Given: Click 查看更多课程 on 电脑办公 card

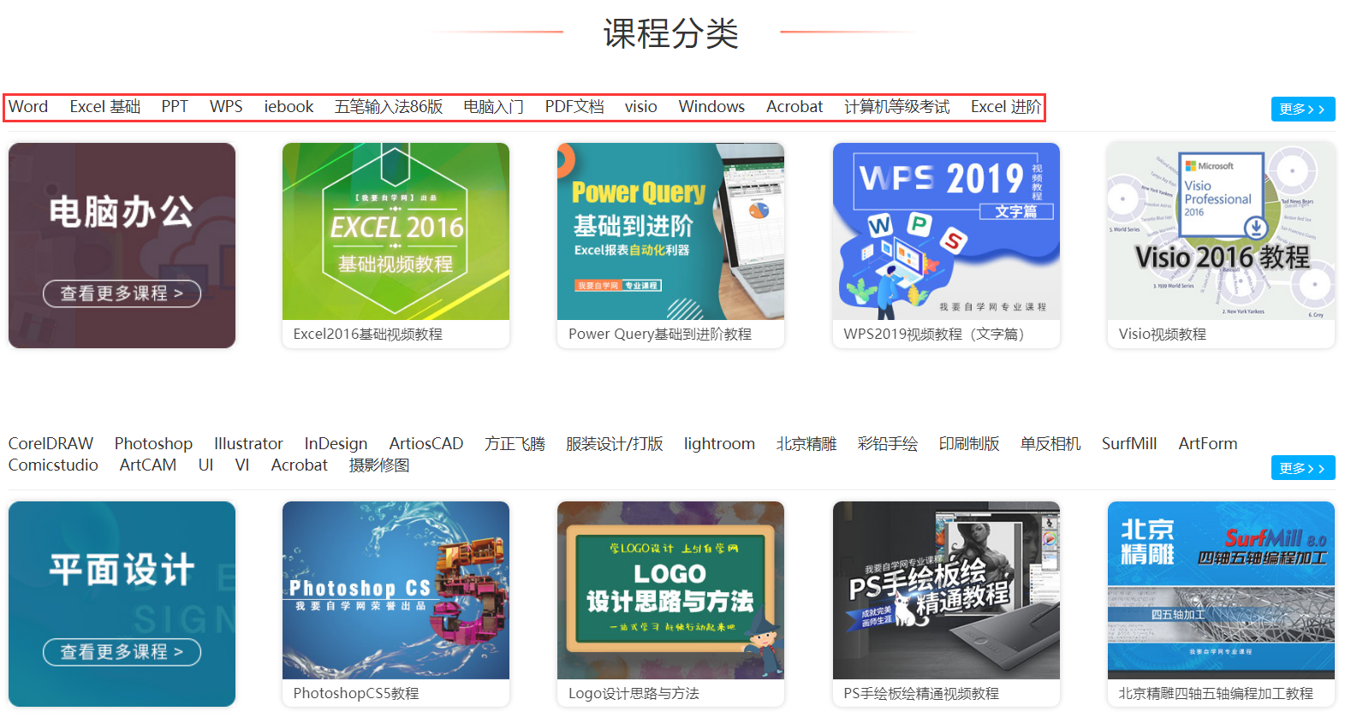Looking at the screenshot, I should (122, 293).
